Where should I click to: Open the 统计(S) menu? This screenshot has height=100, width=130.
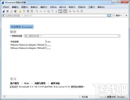coord(62,7)
